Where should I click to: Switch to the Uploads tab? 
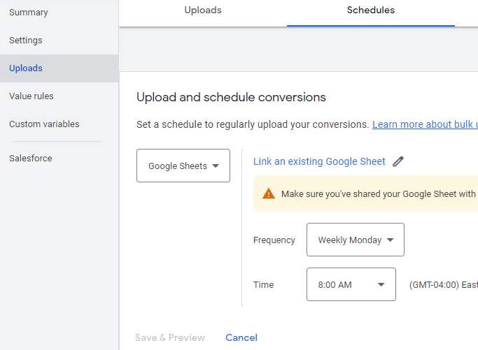point(203,10)
